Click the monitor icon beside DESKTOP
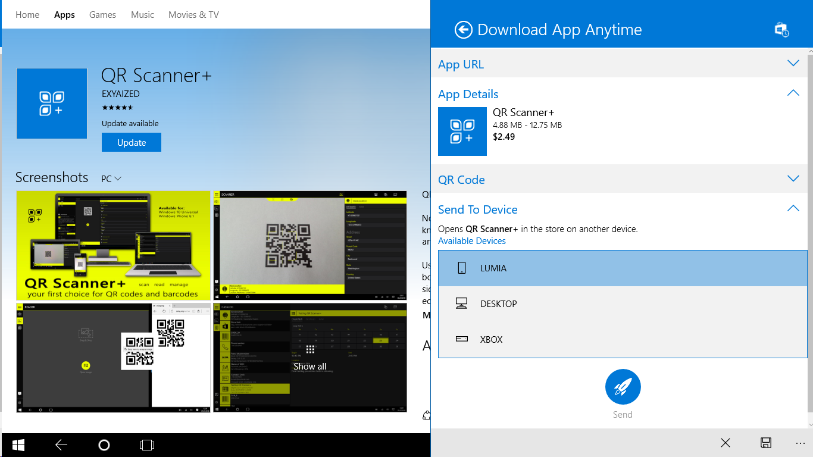Image resolution: width=813 pixels, height=457 pixels. click(461, 303)
